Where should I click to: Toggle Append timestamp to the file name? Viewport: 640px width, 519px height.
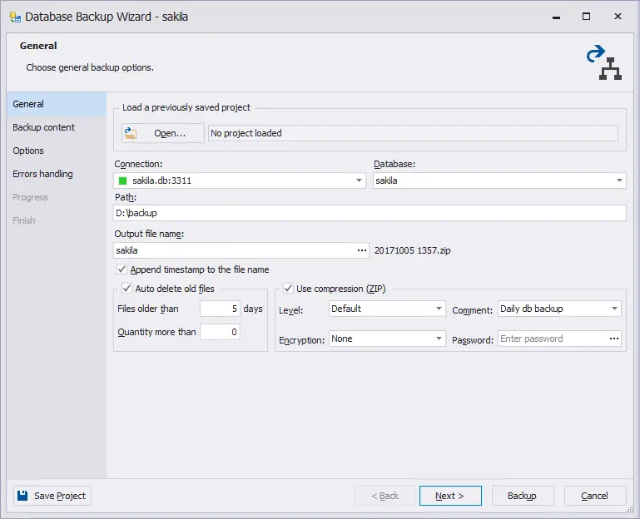(x=122, y=269)
